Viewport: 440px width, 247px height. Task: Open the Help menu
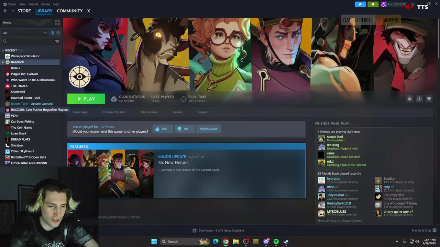pyautogui.click(x=56, y=4)
